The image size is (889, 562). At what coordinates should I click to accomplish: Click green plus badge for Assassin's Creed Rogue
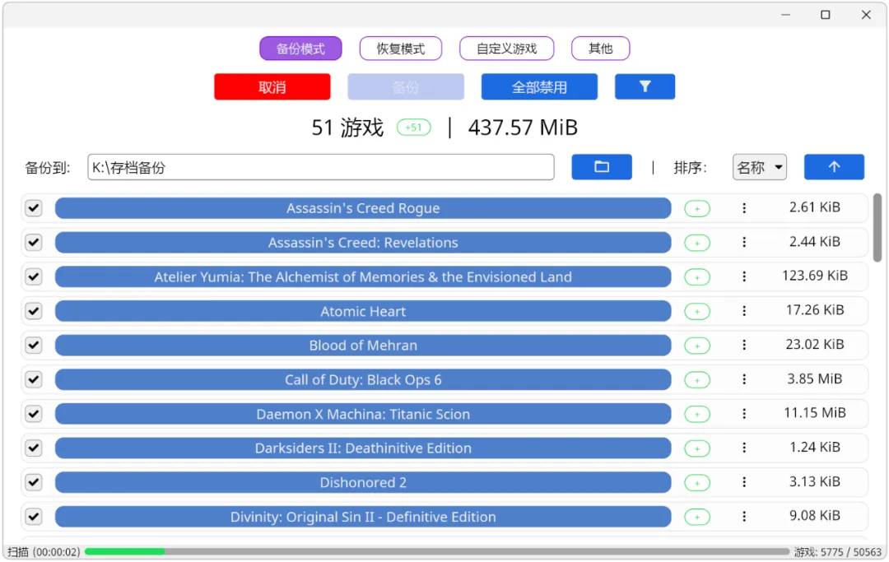[x=697, y=208]
